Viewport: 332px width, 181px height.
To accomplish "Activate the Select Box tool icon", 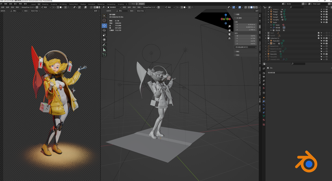I will (x=104, y=16).
